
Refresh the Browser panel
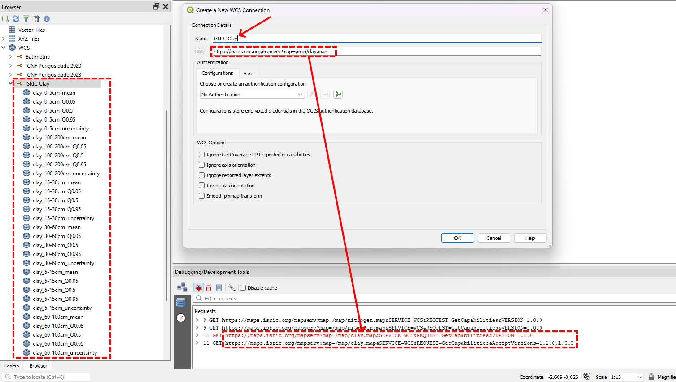point(15,18)
